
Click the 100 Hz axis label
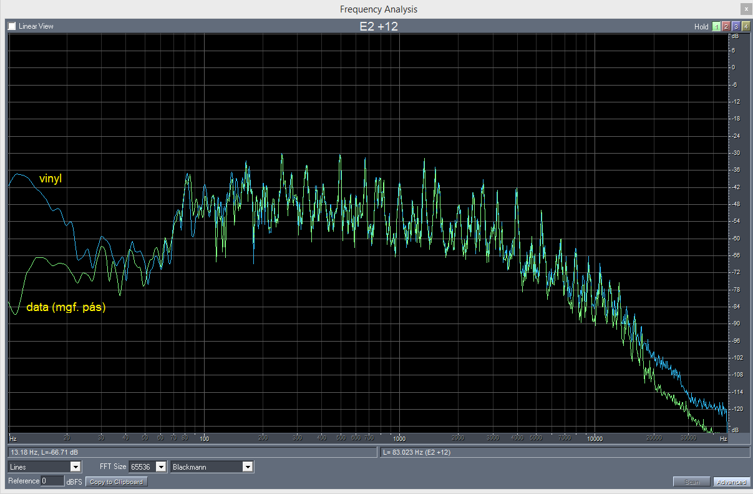204,438
